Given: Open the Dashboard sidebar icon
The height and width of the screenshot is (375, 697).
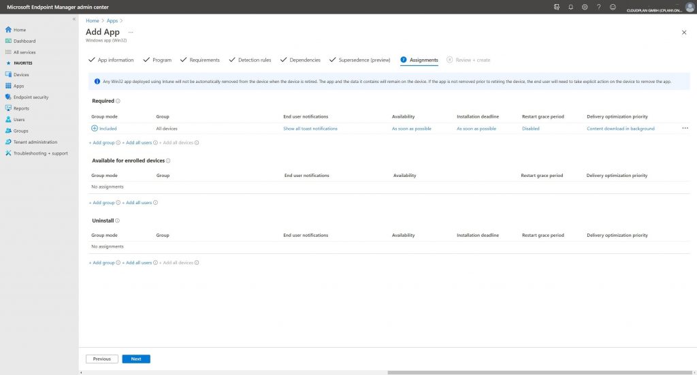Looking at the screenshot, I should pyautogui.click(x=8, y=41).
